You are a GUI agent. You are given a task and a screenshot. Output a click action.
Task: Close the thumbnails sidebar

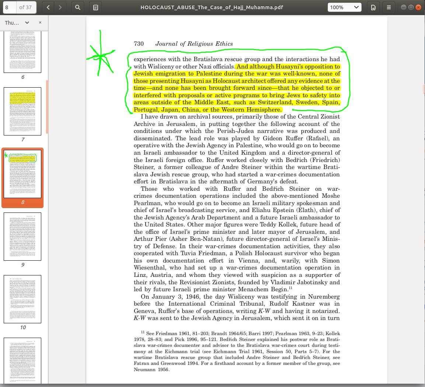(40, 22)
